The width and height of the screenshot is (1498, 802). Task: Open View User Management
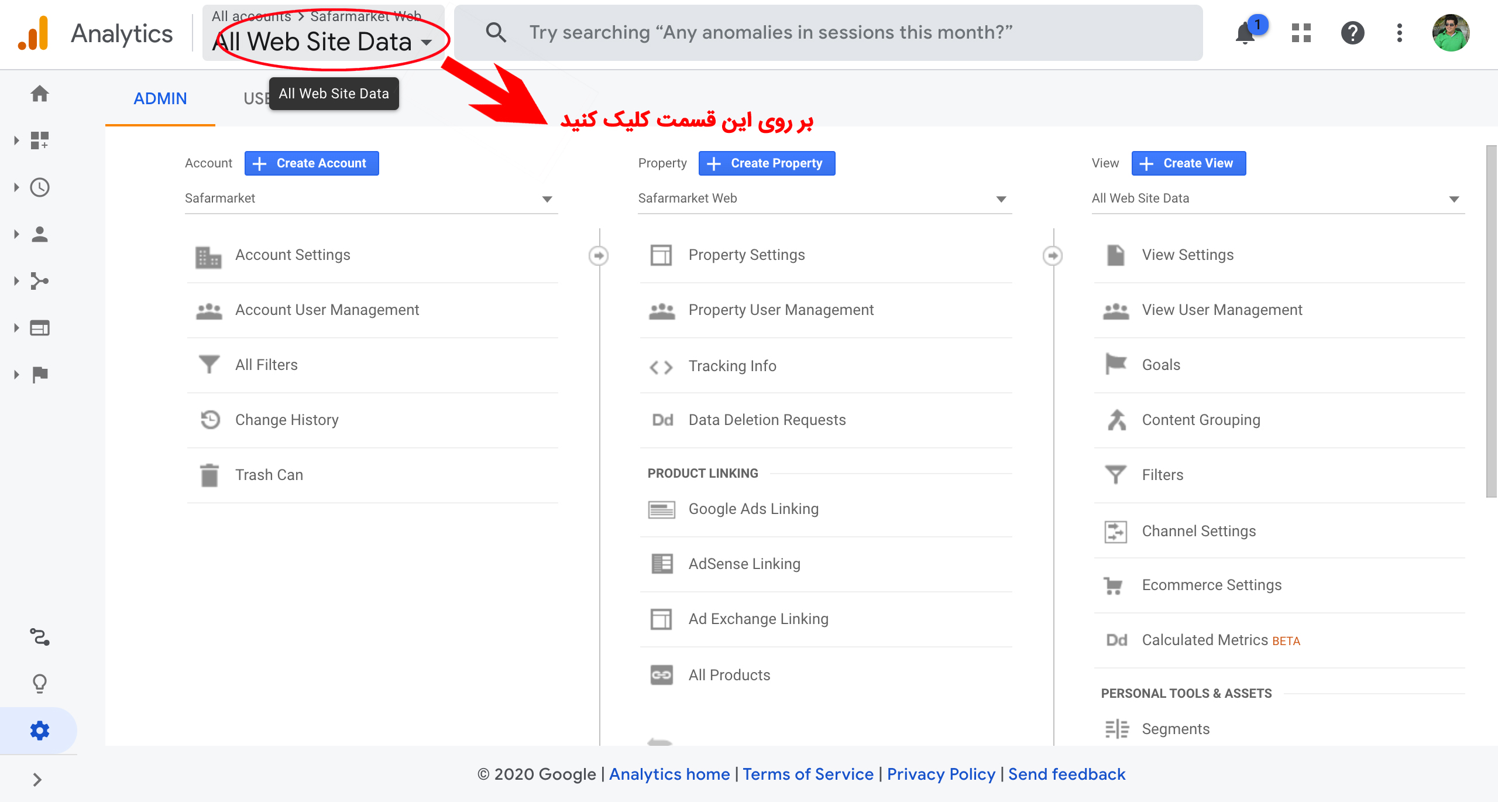pyautogui.click(x=1279, y=310)
